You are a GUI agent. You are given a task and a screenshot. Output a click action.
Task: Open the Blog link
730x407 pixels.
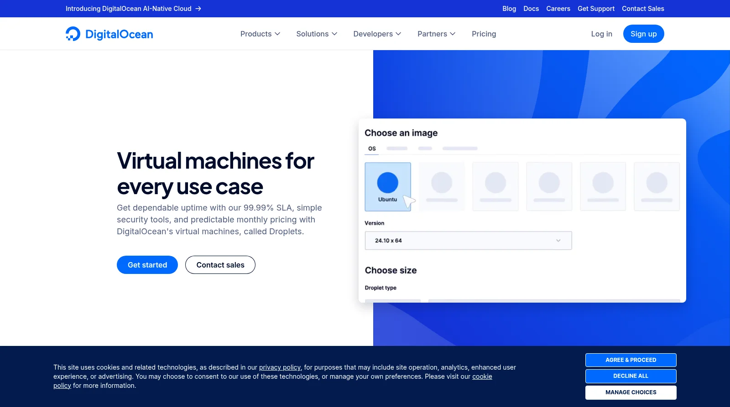(509, 9)
